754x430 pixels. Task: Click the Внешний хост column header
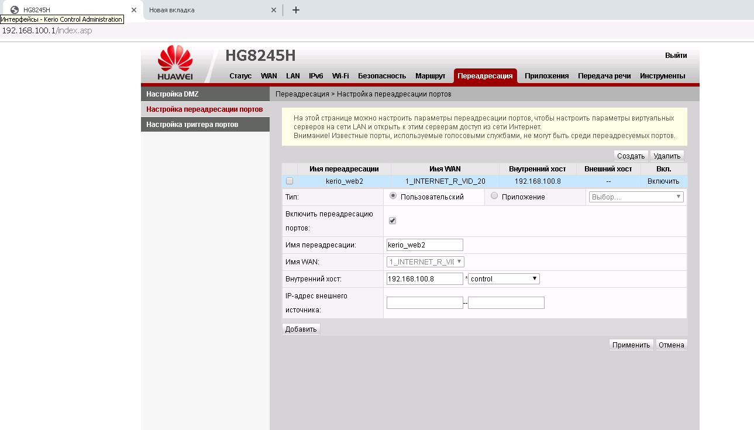point(608,169)
